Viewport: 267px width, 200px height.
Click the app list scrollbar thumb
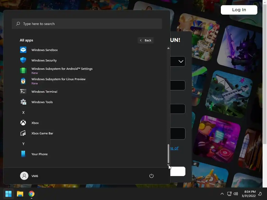168,154
